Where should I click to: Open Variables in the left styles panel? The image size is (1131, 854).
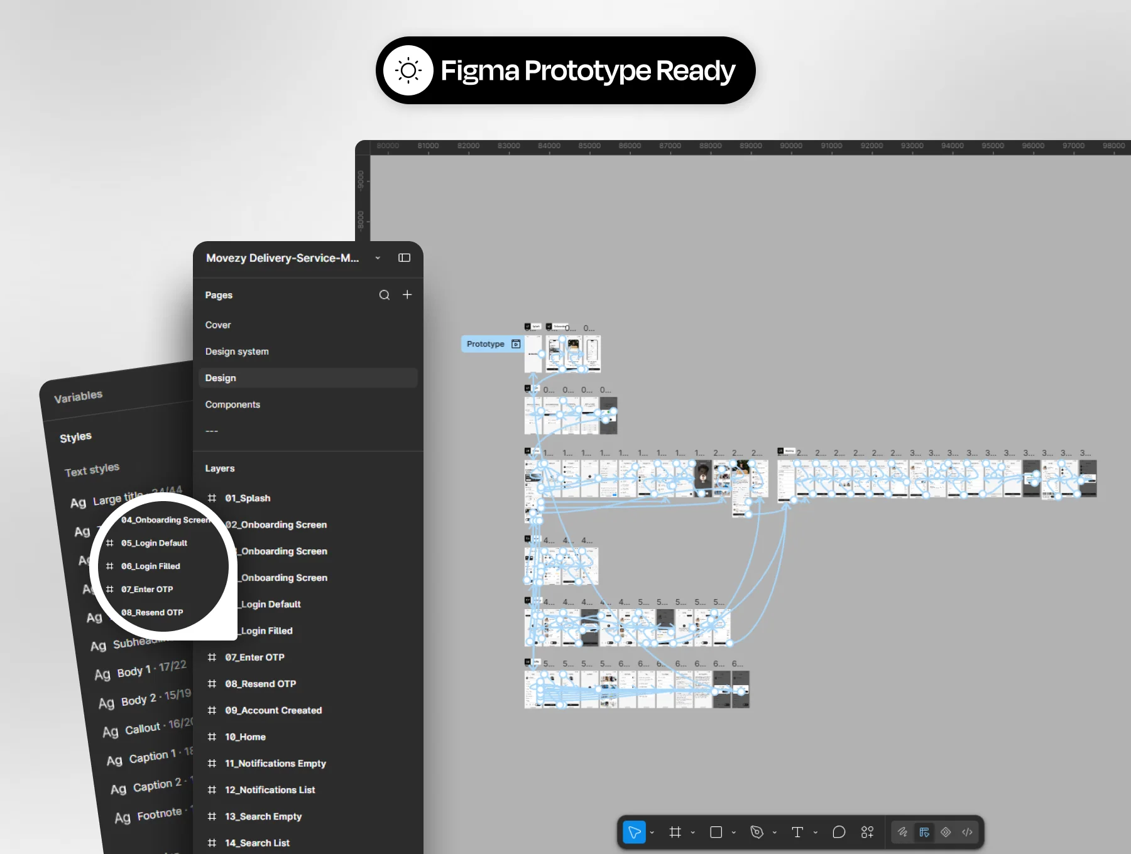pos(78,397)
